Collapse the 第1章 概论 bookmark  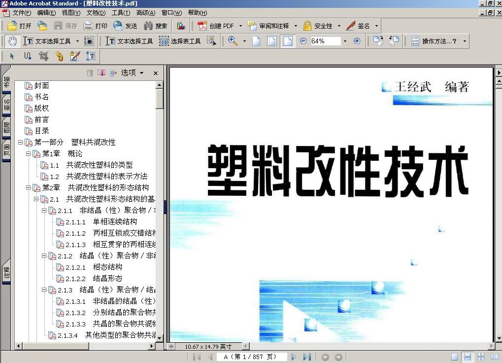coord(28,154)
